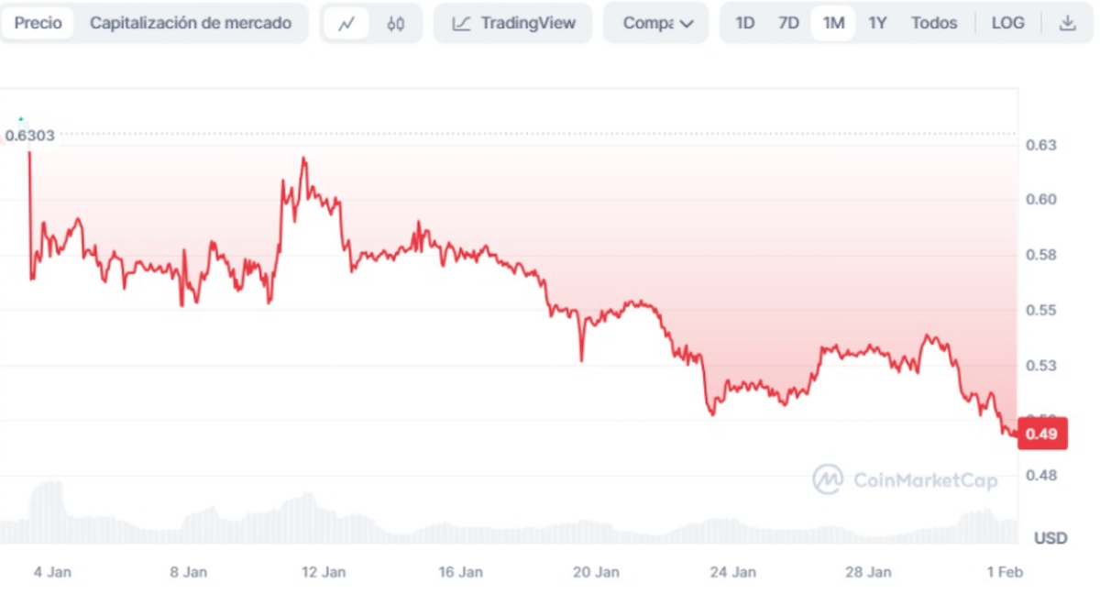Select the 1D time range
Image resolution: width=1100 pixels, height=594 pixels.
[744, 23]
